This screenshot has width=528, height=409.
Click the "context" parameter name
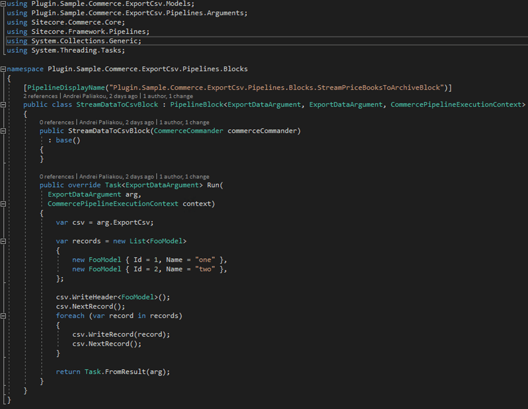pos(197,204)
